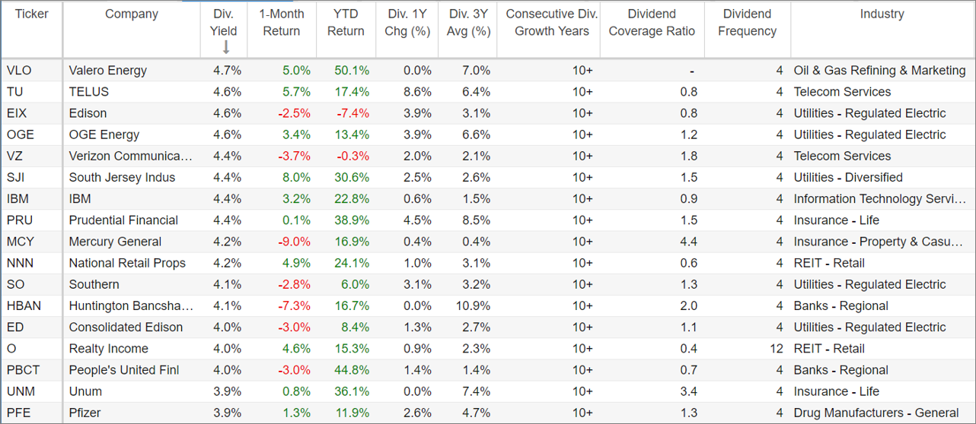Click the Industry column header

(x=882, y=14)
